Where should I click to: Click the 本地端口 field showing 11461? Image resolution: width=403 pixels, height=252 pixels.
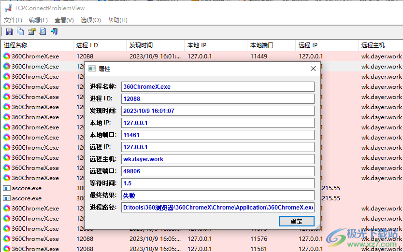(218, 135)
